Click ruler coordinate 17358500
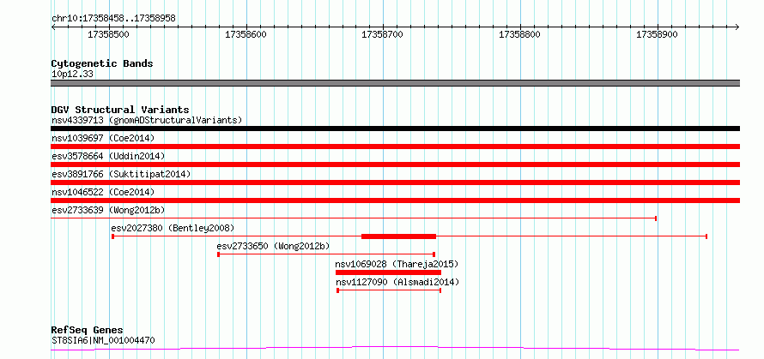 click(108, 35)
